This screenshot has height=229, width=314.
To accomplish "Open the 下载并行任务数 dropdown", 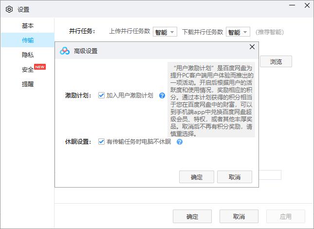I will tap(238, 32).
